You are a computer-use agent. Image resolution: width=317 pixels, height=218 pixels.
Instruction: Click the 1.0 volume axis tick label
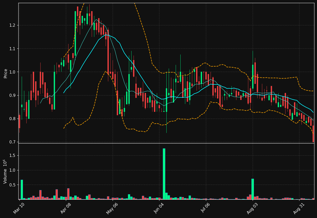tap(12, 170)
